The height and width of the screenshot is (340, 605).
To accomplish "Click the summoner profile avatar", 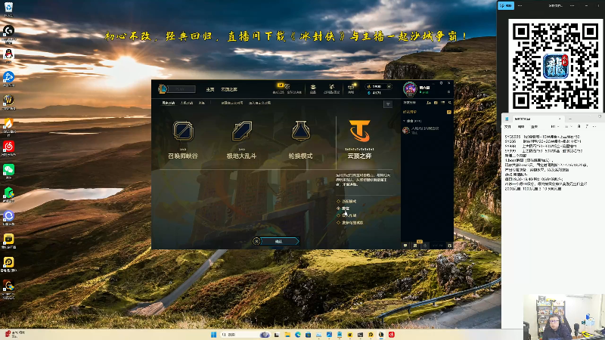I will (x=410, y=88).
